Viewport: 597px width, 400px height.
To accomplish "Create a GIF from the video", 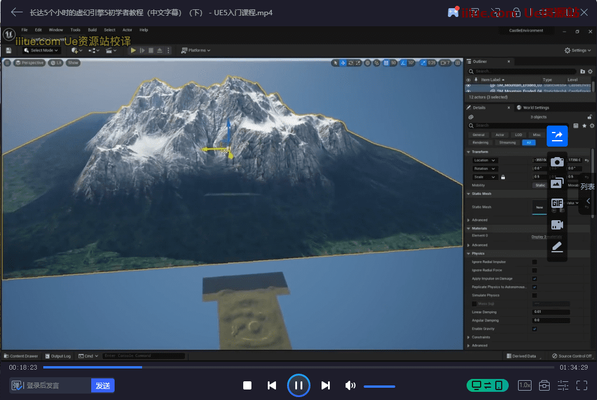I will click(x=557, y=203).
